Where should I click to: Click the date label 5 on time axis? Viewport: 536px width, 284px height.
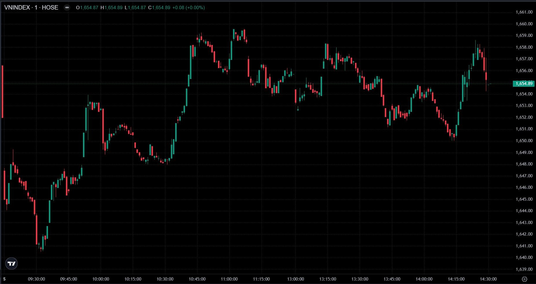pos(4,279)
